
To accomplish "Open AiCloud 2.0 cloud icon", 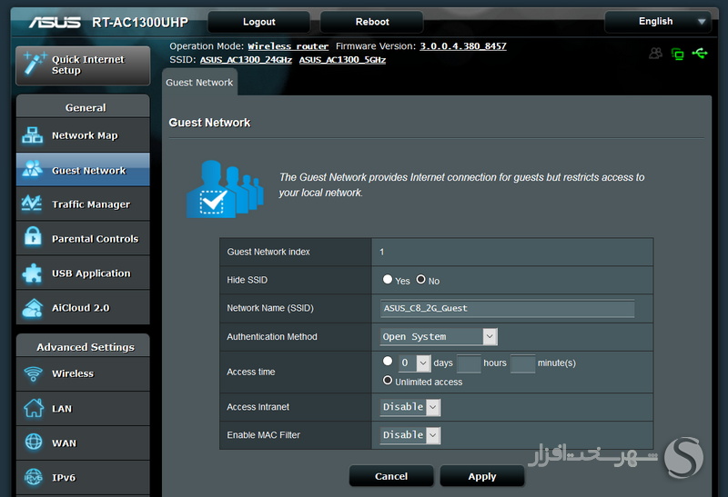I will point(33,308).
